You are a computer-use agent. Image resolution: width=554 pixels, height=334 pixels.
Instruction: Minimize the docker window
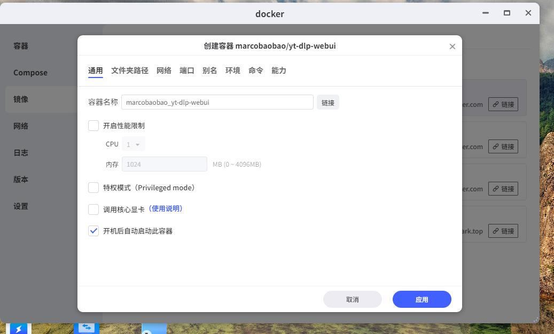[486, 13]
